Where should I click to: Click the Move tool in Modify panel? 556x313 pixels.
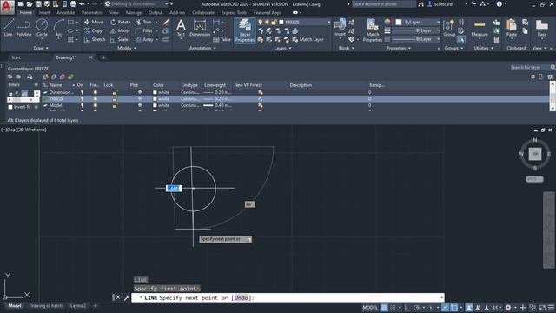tap(94, 22)
